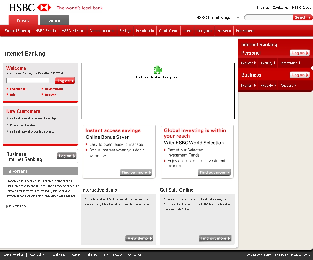
Task: Open Information link in right sidebar
Action: pos(291,63)
